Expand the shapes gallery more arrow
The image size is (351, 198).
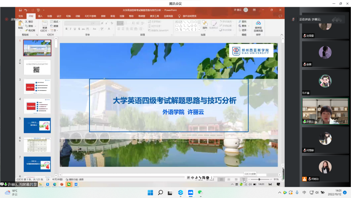pyautogui.click(x=199, y=29)
